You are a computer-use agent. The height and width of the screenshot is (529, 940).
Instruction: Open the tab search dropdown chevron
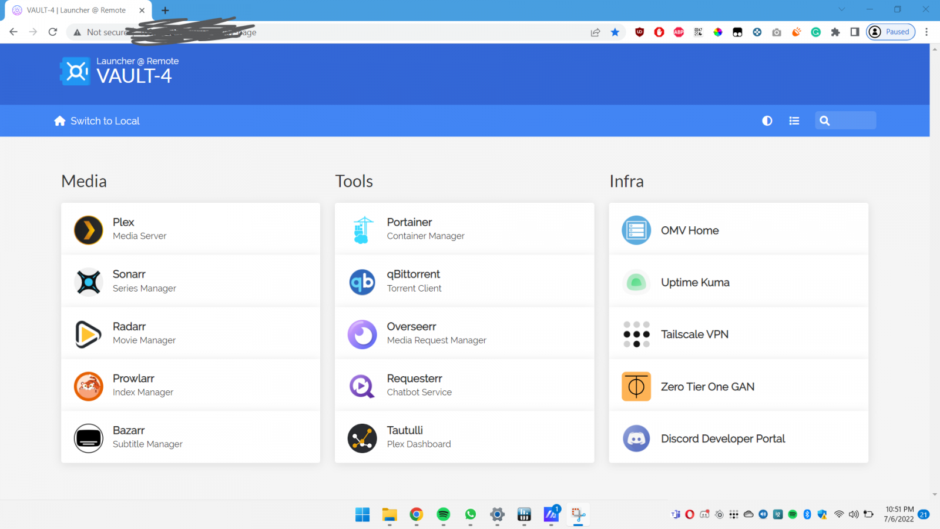[842, 9]
